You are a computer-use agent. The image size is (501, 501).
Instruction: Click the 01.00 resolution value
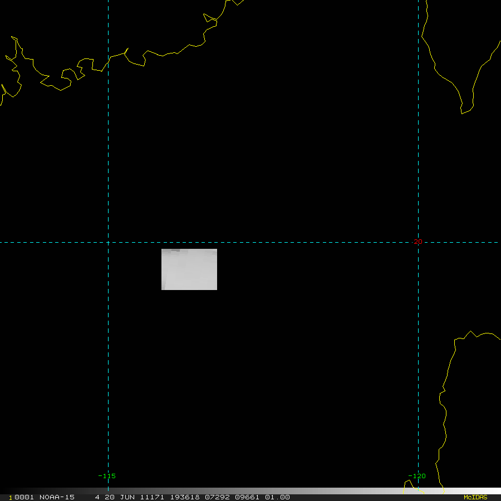tap(277, 497)
